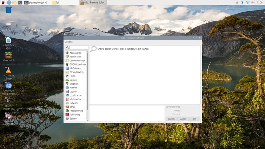Click the eject icon in the system tray
Image resolution: width=265 pixels, height=149 pixels.
point(237,2)
